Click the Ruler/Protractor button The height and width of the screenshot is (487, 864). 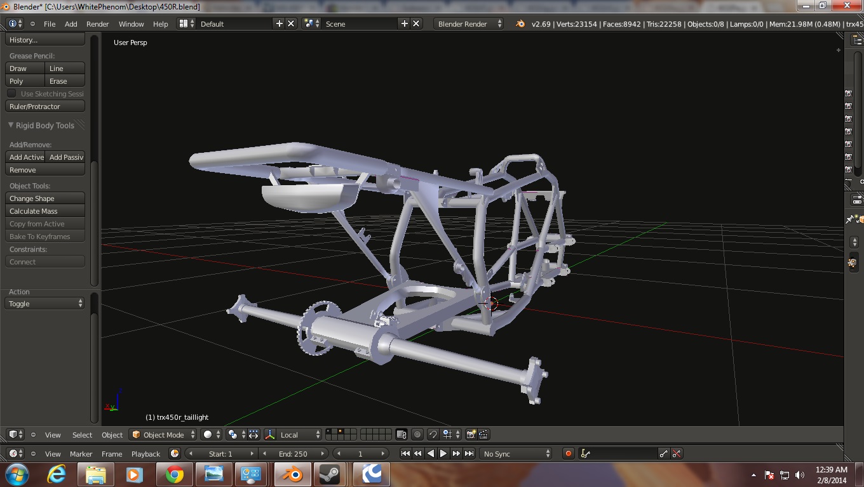(x=45, y=107)
